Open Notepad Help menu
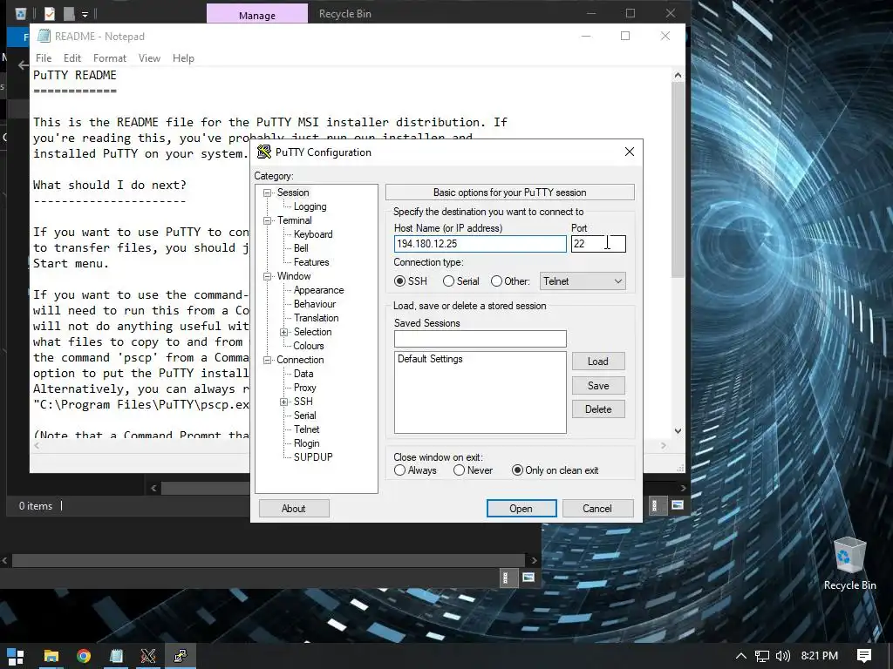 pyautogui.click(x=183, y=58)
